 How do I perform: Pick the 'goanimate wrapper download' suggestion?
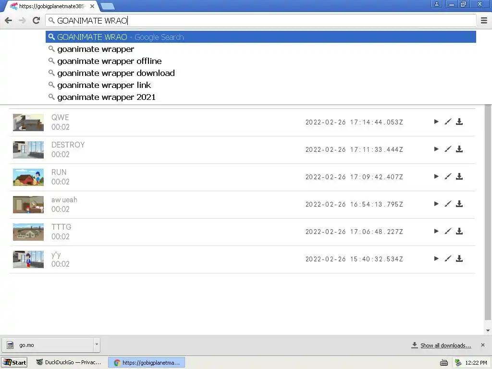[x=261, y=73]
